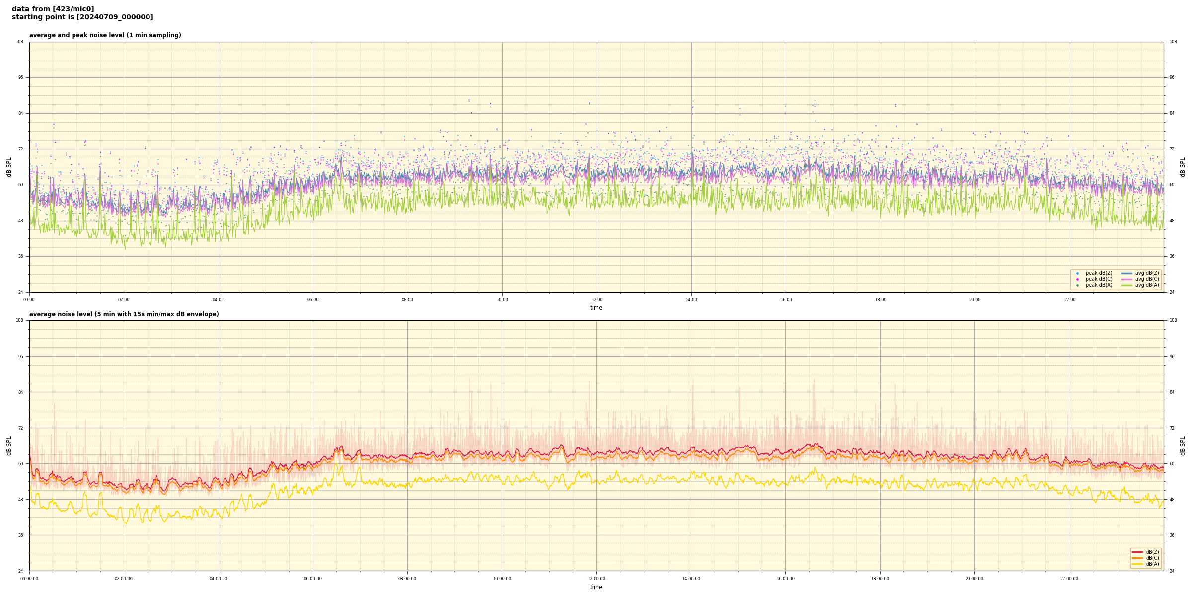Click the peak dB(C) legend marker
The height and width of the screenshot is (596, 1192).
click(1077, 279)
